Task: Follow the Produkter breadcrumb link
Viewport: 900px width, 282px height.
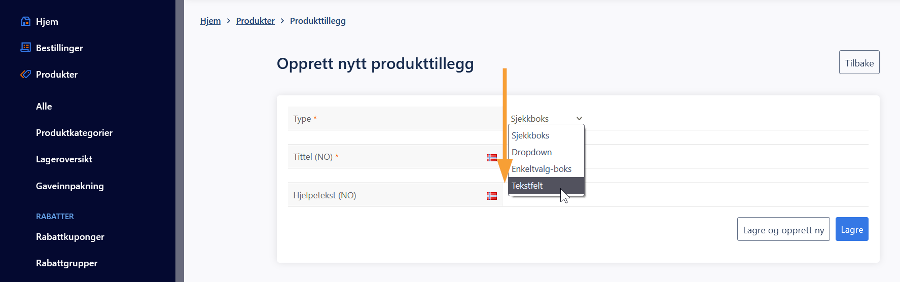Action: (255, 21)
